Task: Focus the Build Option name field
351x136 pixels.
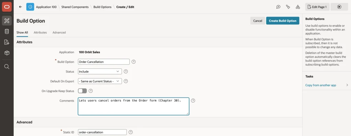Action: [x=104, y=62]
